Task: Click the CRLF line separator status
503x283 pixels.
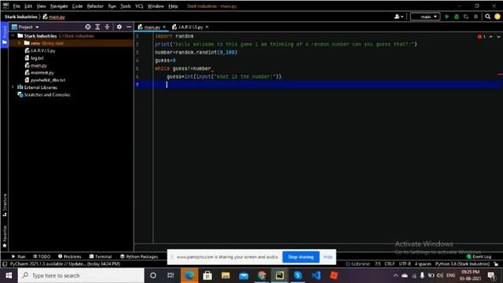Action: [x=390, y=264]
